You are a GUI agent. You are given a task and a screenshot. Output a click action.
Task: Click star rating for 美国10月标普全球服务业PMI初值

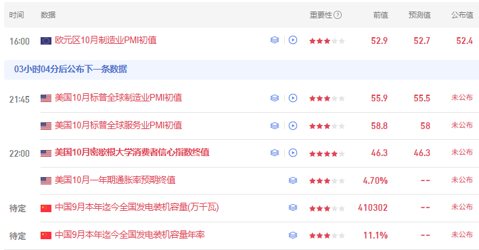tap(327, 126)
